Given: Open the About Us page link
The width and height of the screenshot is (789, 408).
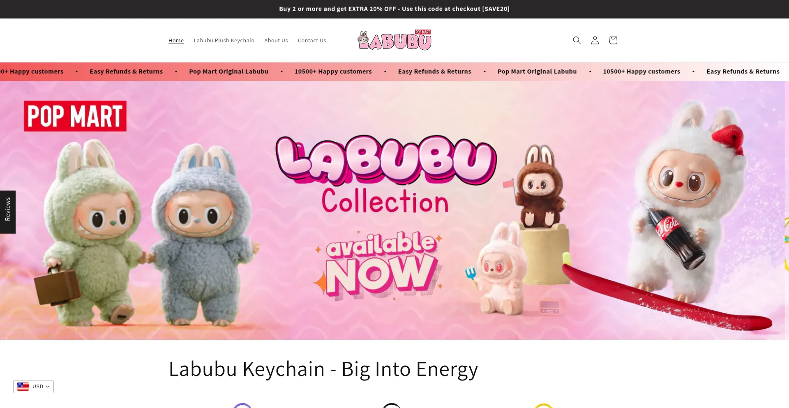Looking at the screenshot, I should coord(276,40).
